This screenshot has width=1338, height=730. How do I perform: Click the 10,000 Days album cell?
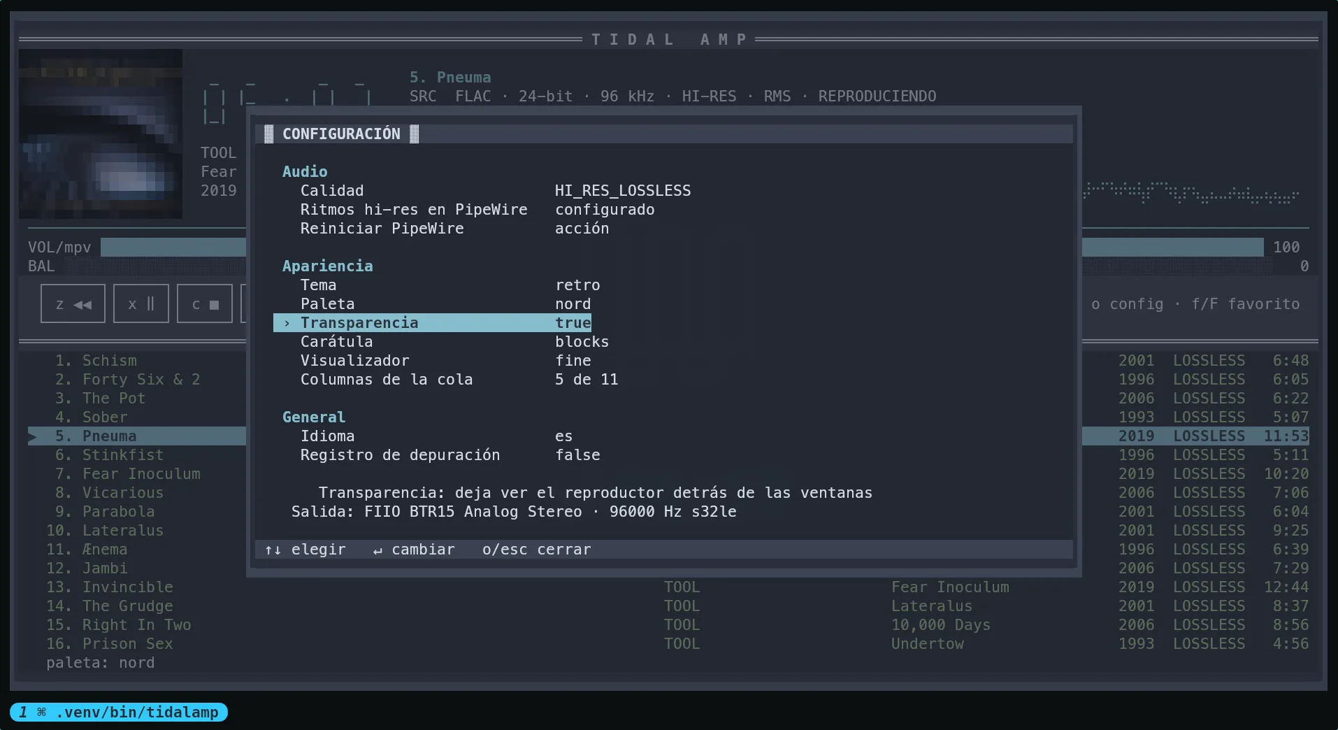pyautogui.click(x=940, y=624)
